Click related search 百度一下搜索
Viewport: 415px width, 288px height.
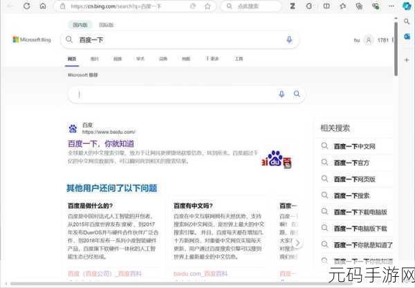(x=351, y=196)
